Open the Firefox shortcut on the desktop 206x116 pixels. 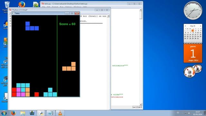tap(22, 4)
